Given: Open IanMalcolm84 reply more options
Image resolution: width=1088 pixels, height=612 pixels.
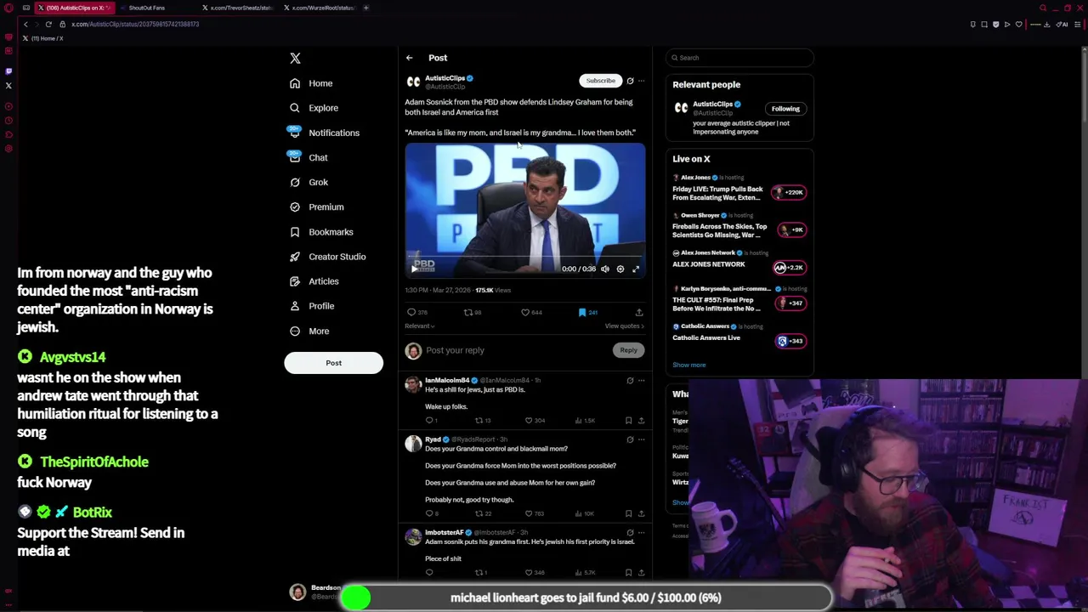Looking at the screenshot, I should point(641,381).
